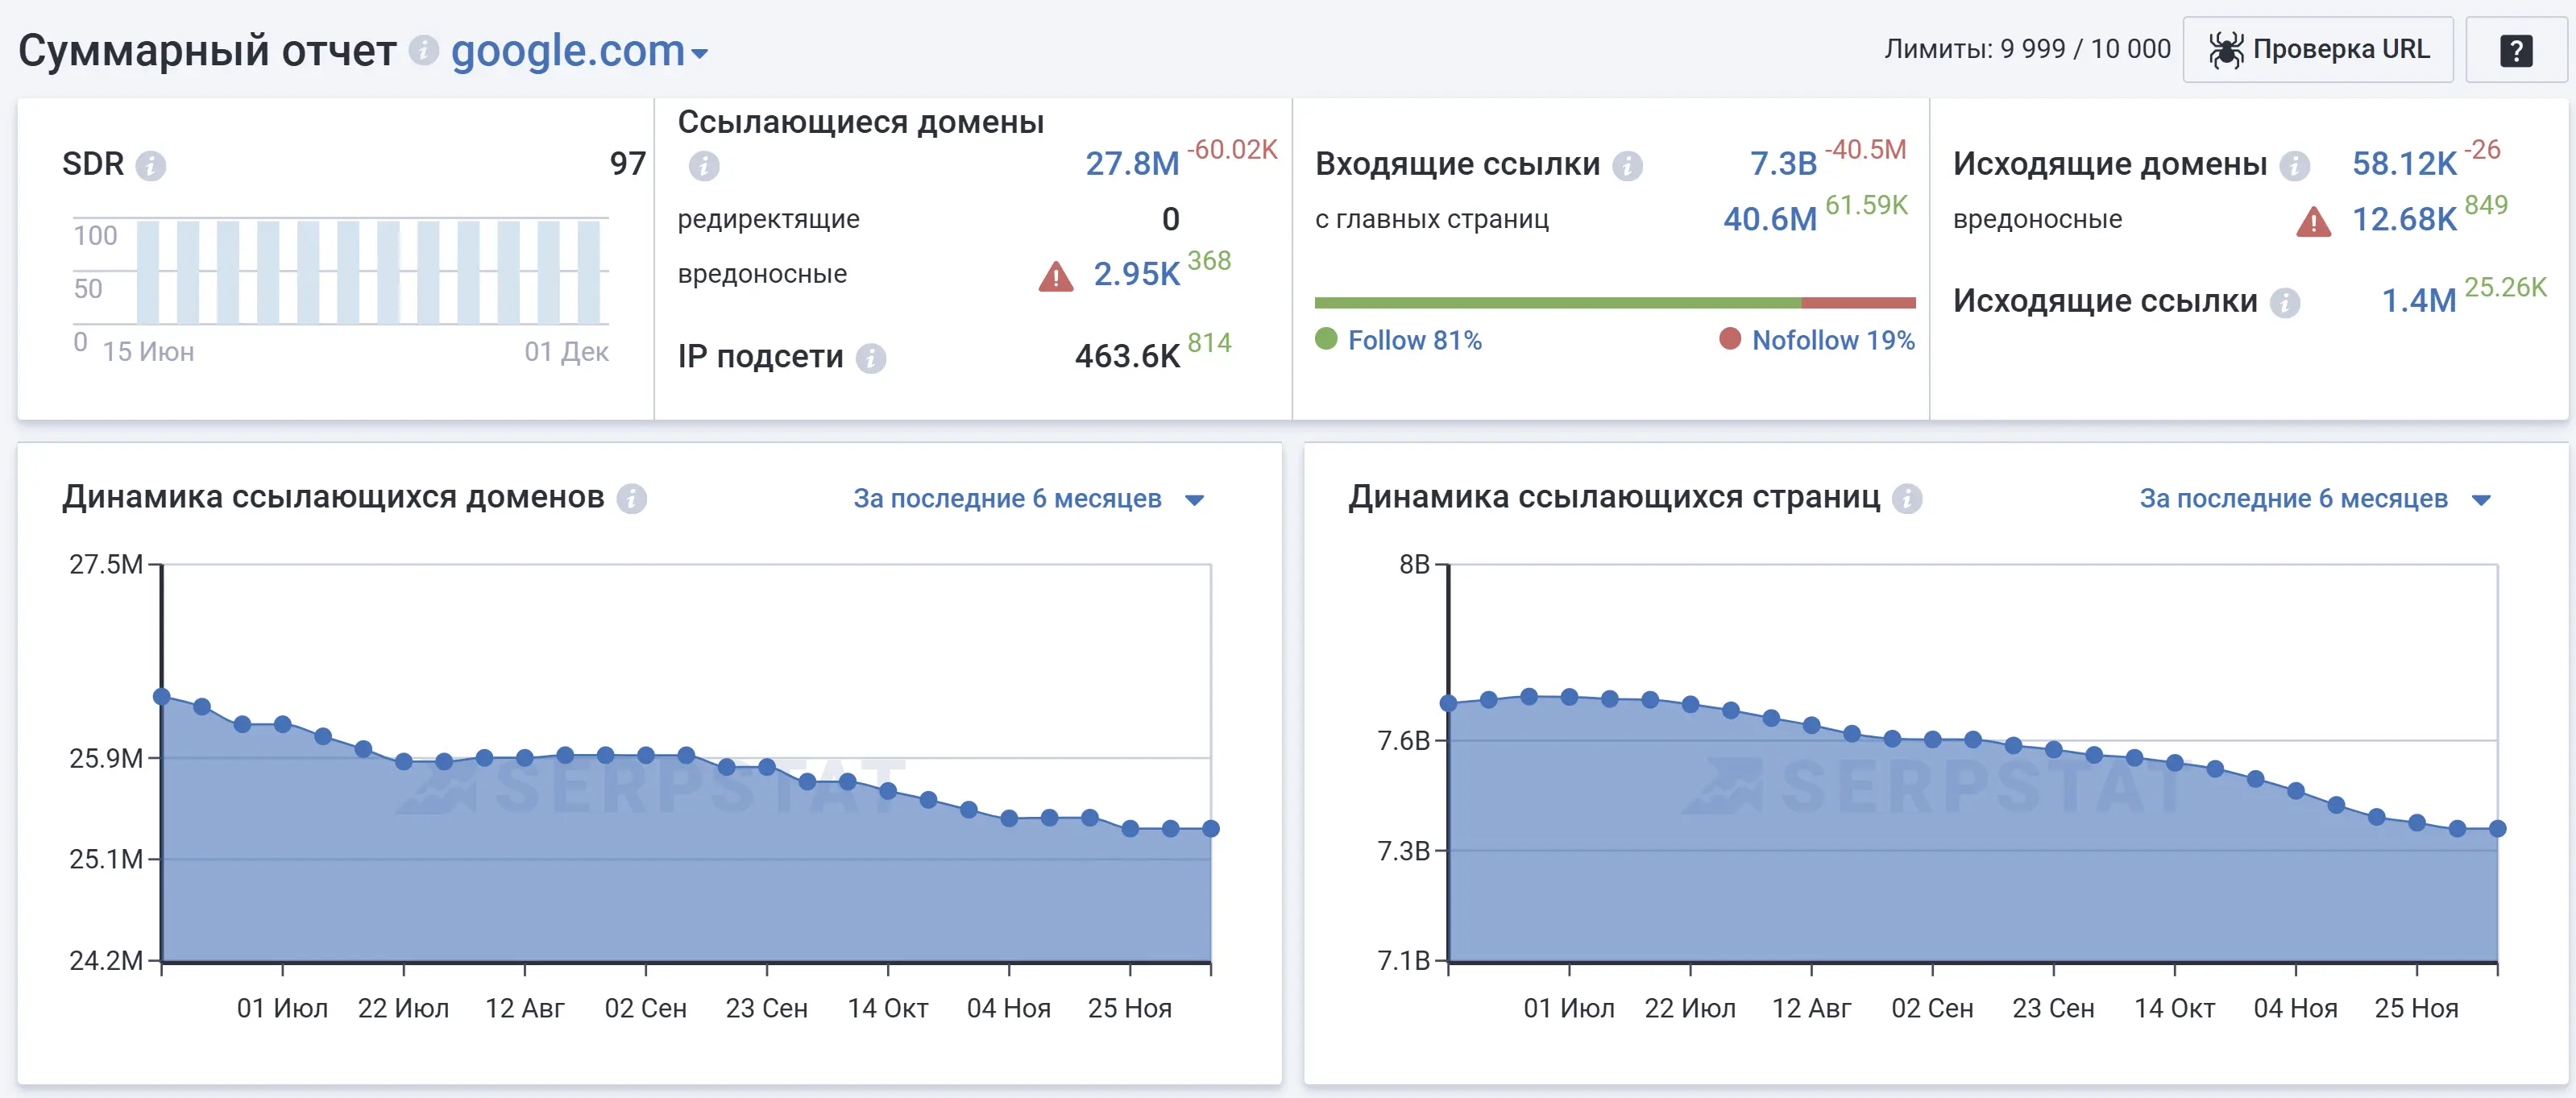Click the 25.26K outgoing links change
The width and height of the screenshot is (2576, 1098).
click(2505, 287)
